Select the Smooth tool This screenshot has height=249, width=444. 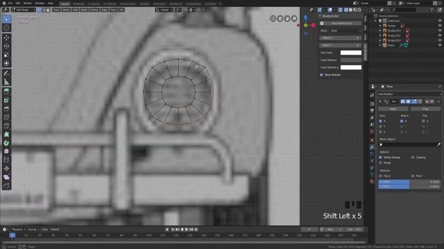(6, 151)
